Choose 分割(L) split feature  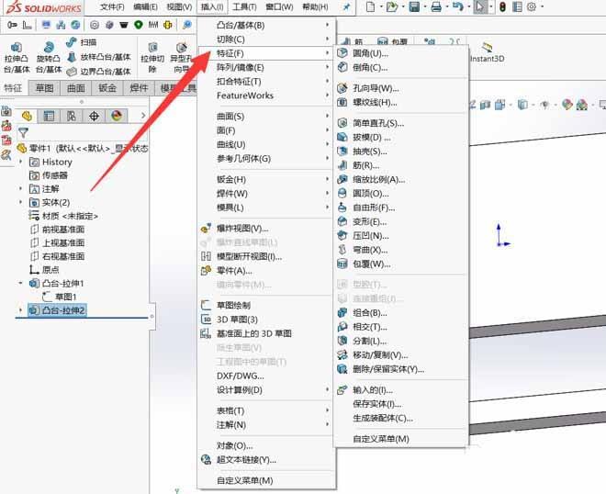(x=400, y=341)
